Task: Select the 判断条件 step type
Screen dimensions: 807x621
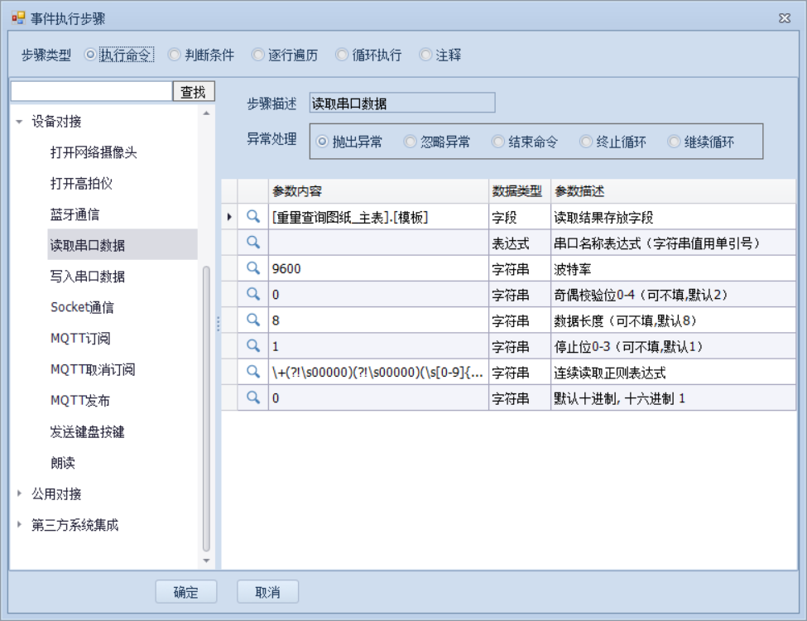Action: click(x=174, y=55)
